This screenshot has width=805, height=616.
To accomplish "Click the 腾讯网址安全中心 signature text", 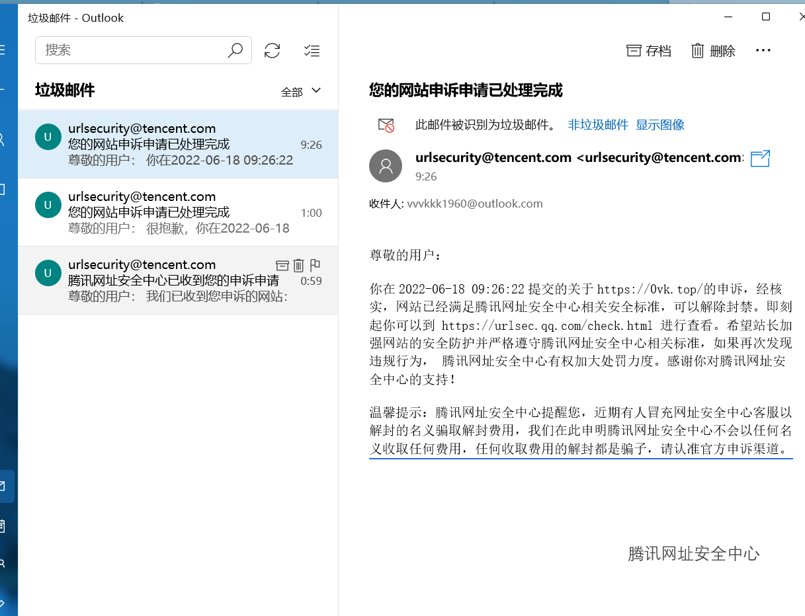I will (x=693, y=554).
